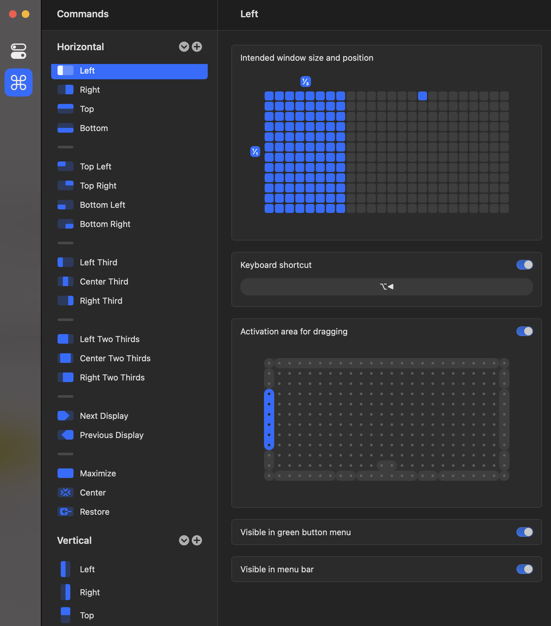Screen dimensions: 551x626
Task: Open the general settings toggles sidebar icon
Action: click(19, 51)
